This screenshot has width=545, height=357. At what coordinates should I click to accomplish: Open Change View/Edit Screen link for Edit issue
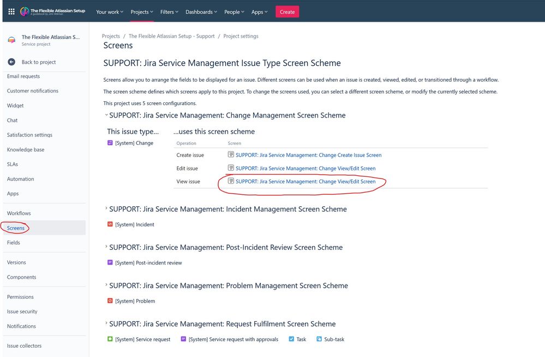306,168
